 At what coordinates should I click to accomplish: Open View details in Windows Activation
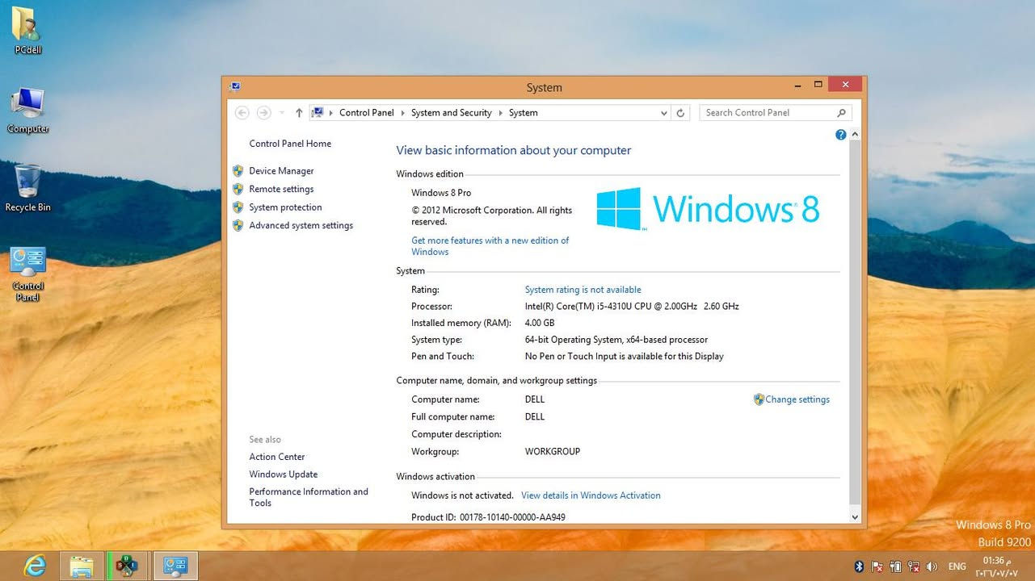[x=591, y=495]
